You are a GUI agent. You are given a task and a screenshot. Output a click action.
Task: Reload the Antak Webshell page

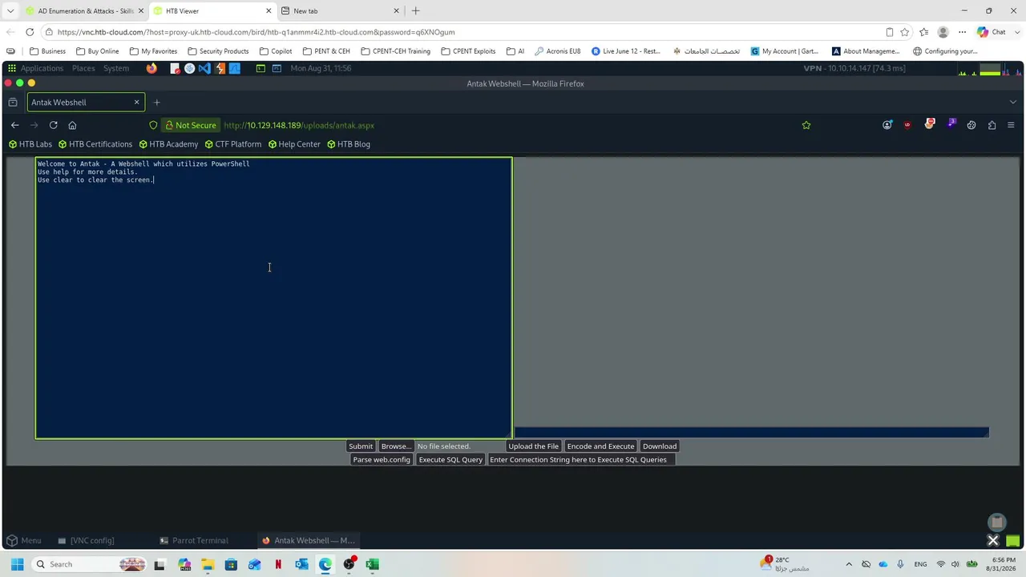53,125
